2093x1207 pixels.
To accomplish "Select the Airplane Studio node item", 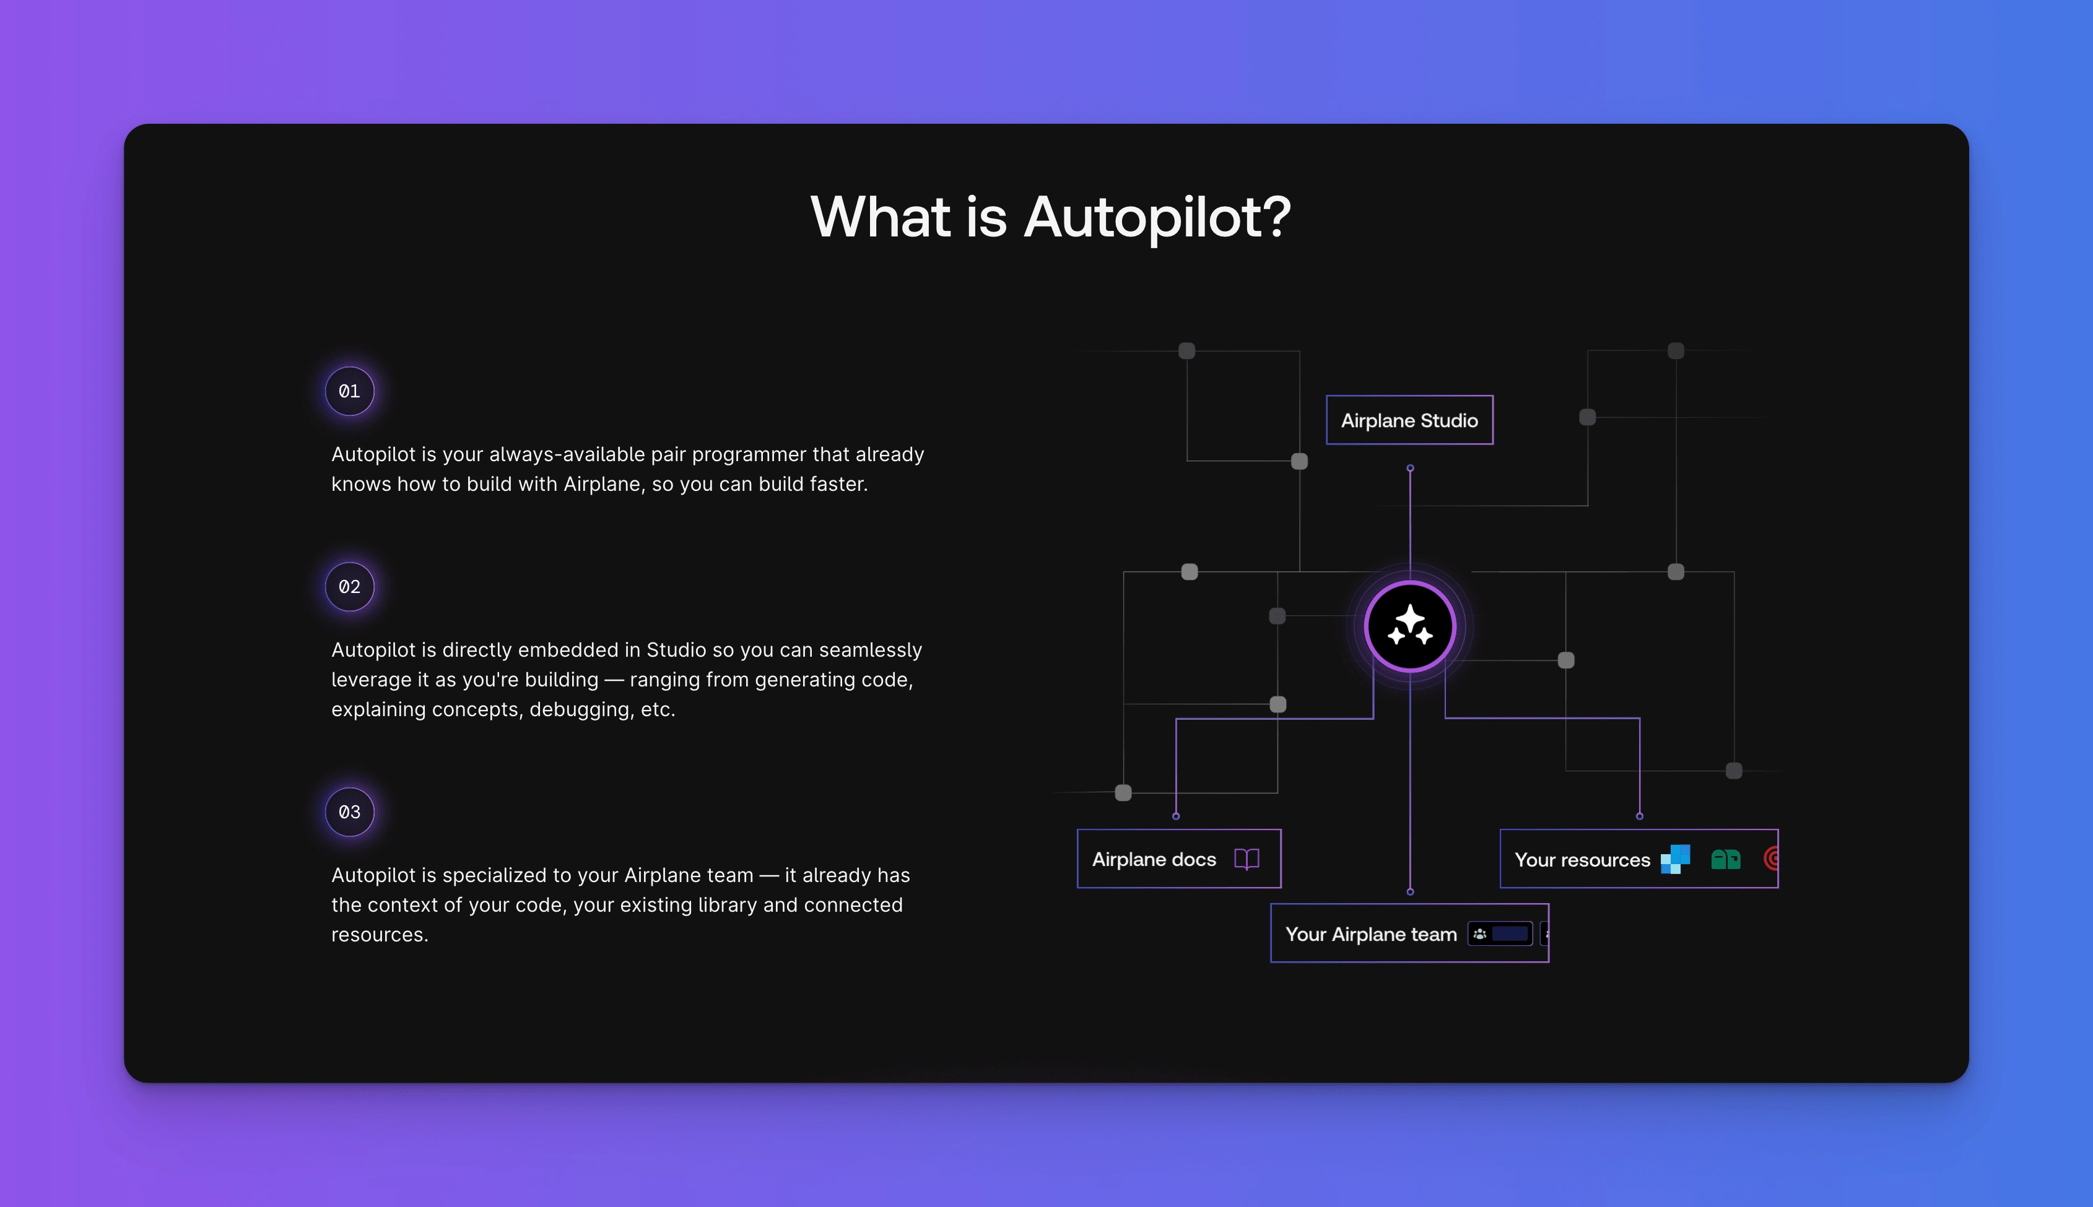I will 1409,418.
